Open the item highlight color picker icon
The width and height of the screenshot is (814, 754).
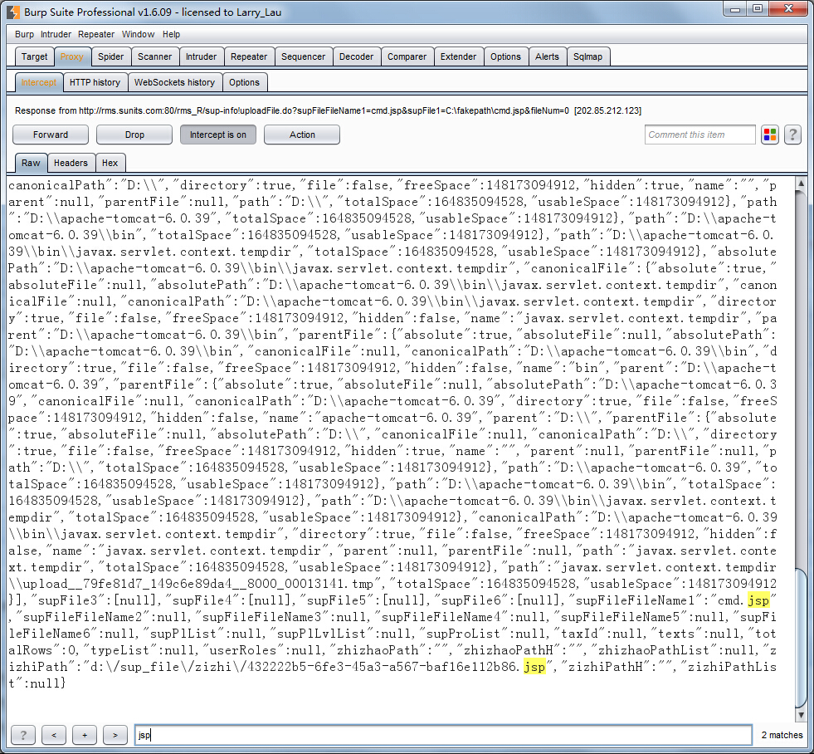[770, 135]
